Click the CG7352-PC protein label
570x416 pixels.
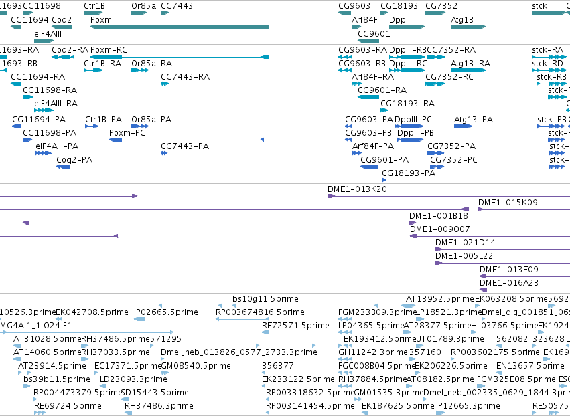click(453, 160)
